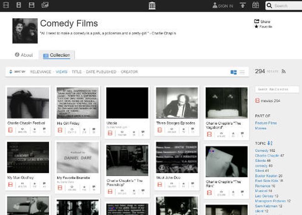Sort by TITLE

[x=77, y=72]
